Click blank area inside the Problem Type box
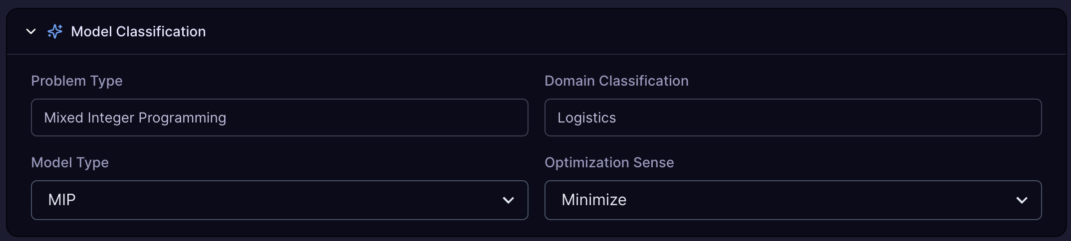This screenshot has height=241, width=1071. tap(399, 118)
